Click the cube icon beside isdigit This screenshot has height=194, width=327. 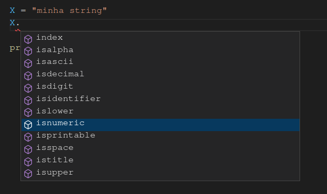(x=28, y=88)
